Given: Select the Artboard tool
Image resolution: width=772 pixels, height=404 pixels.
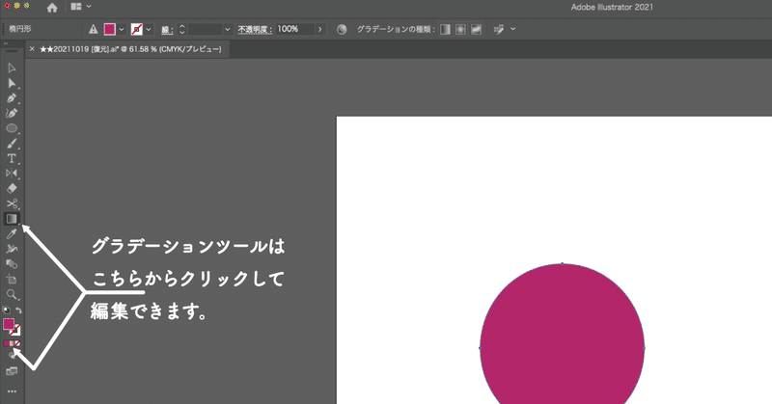Looking at the screenshot, I should (12, 280).
